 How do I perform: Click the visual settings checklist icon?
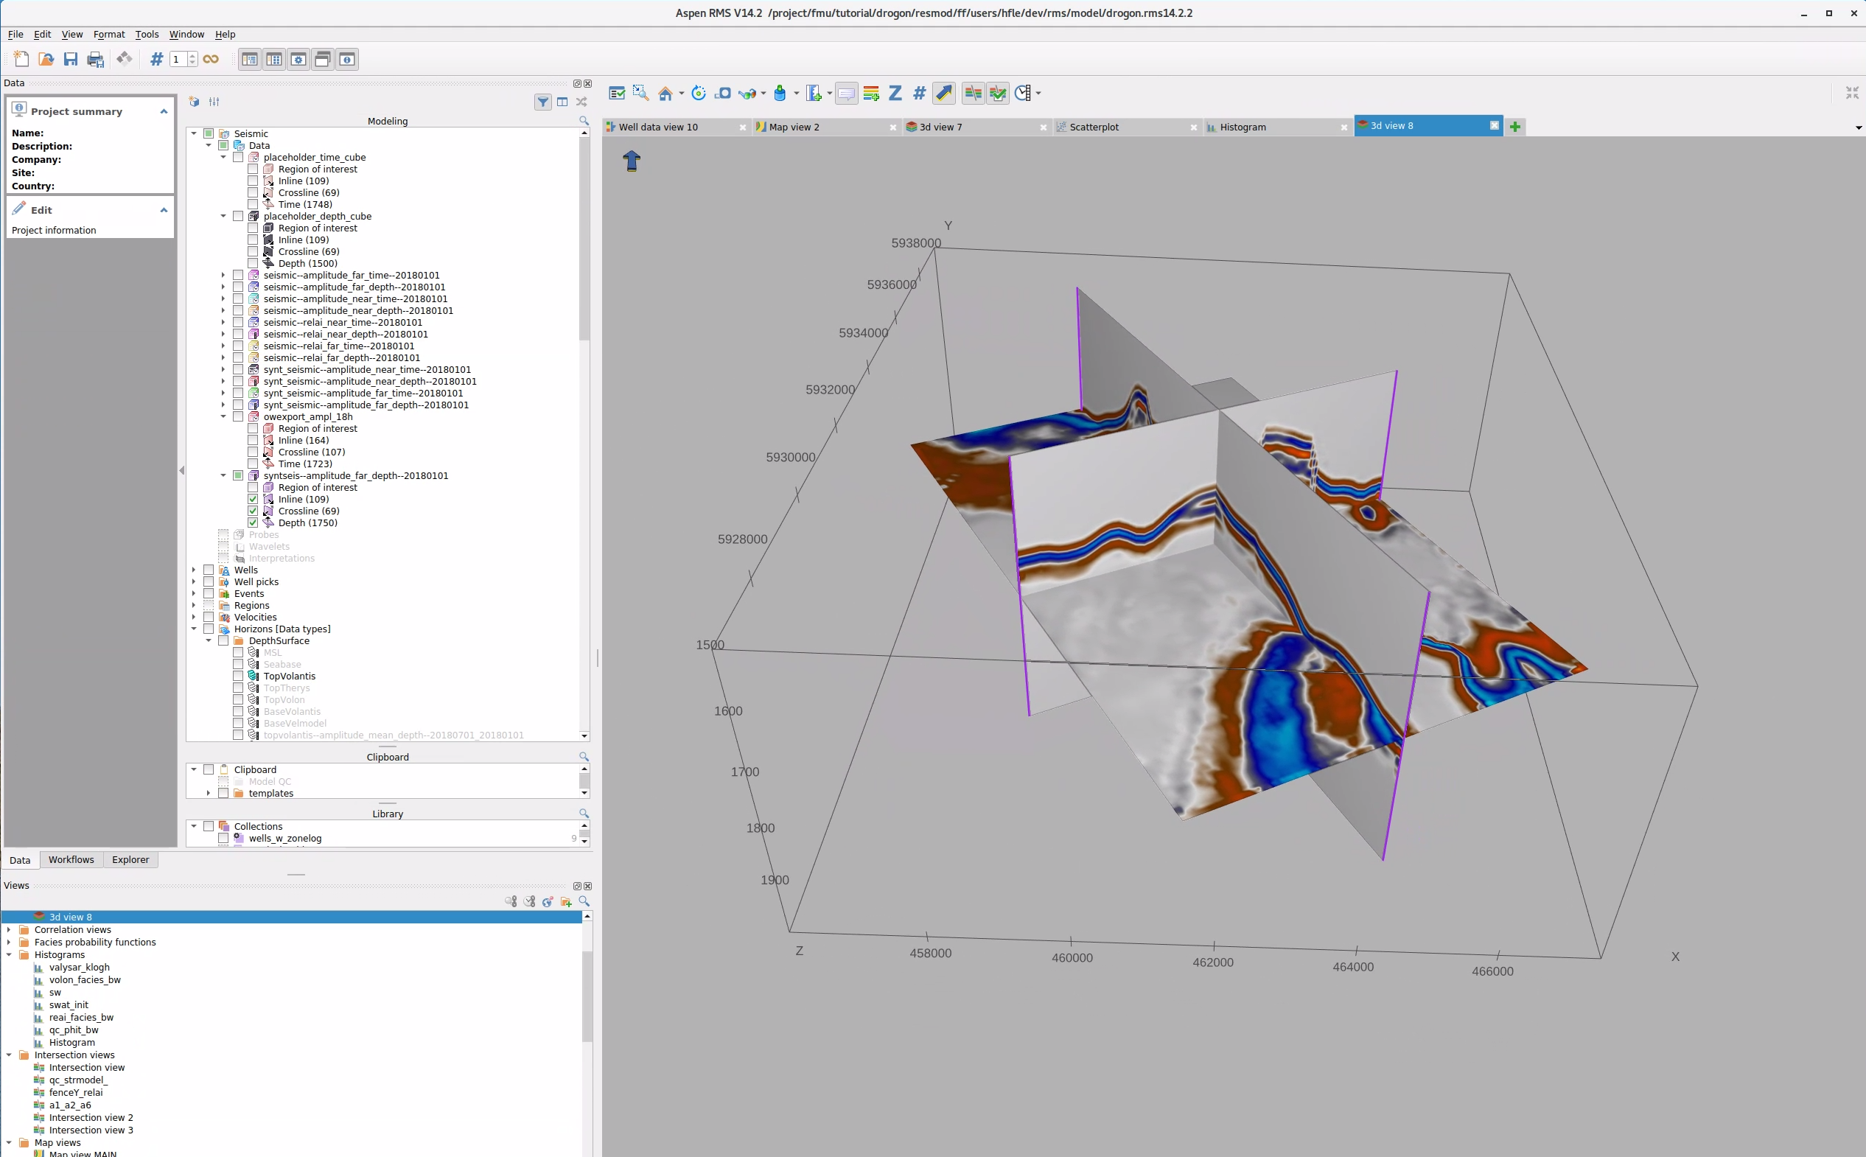pyautogui.click(x=617, y=94)
